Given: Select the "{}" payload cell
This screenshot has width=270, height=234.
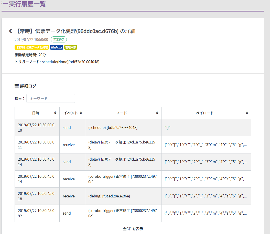Looking at the screenshot, I should [206, 128].
